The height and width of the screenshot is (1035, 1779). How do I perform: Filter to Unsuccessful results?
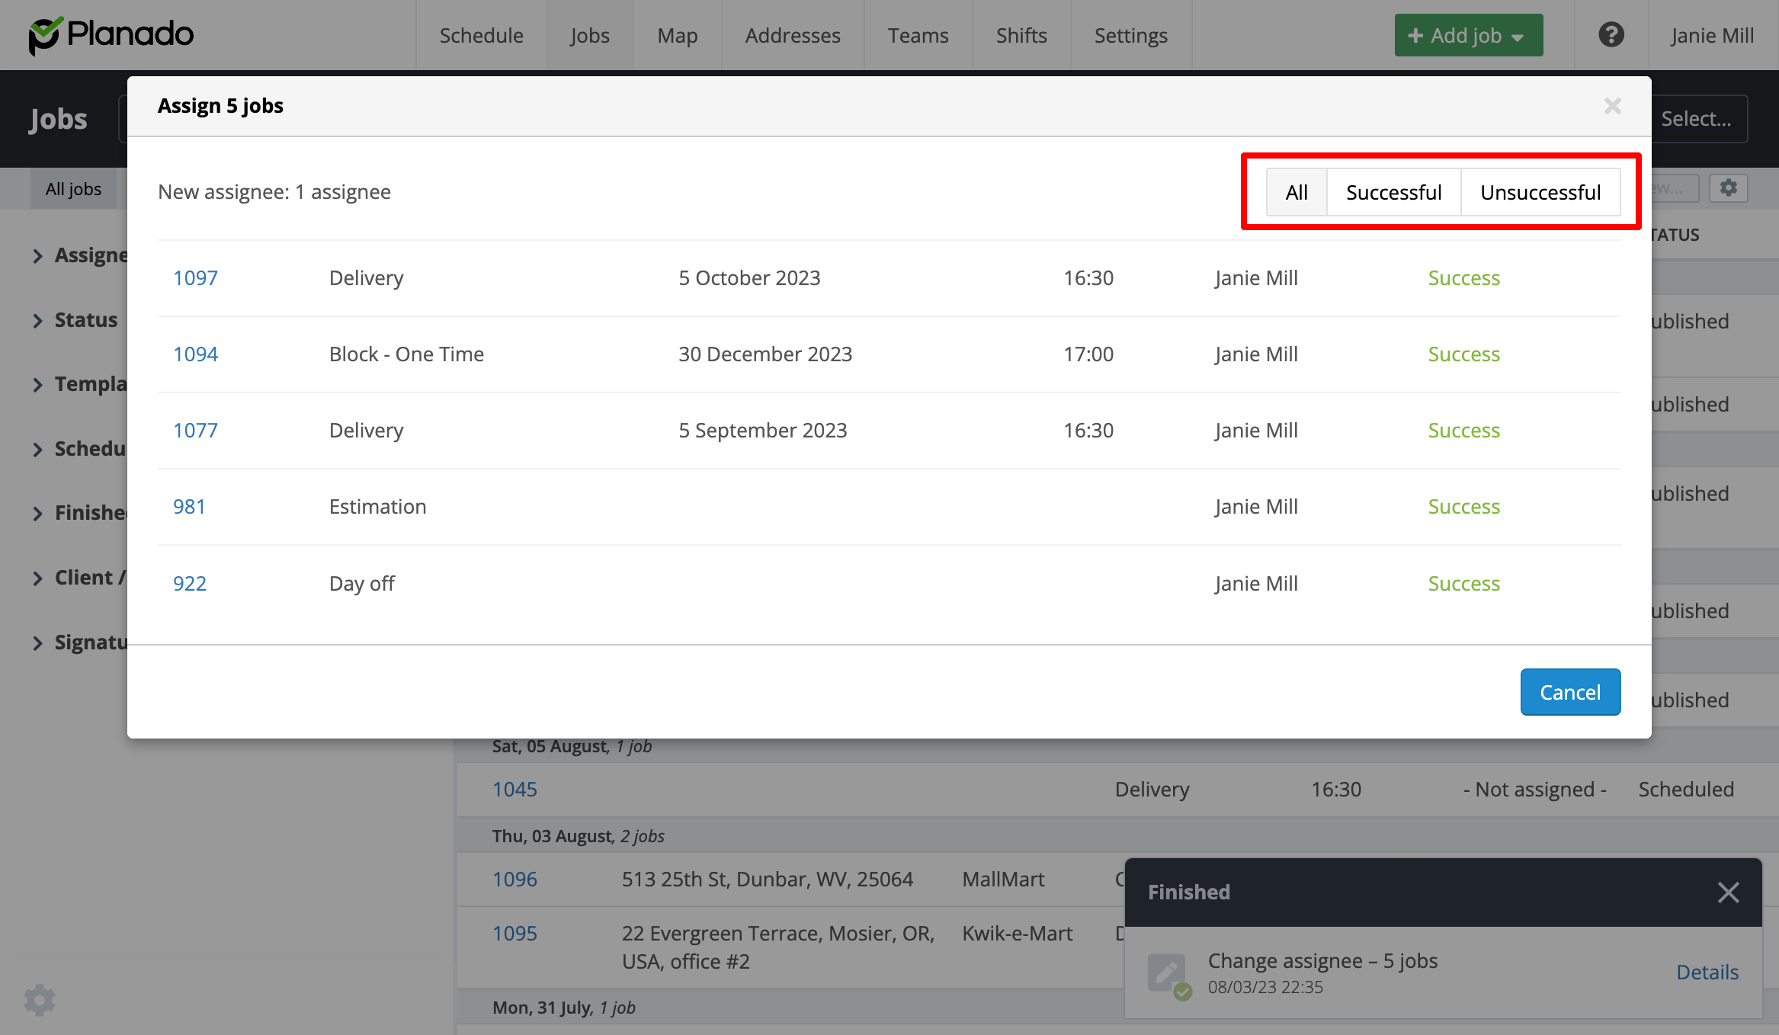coord(1540,192)
